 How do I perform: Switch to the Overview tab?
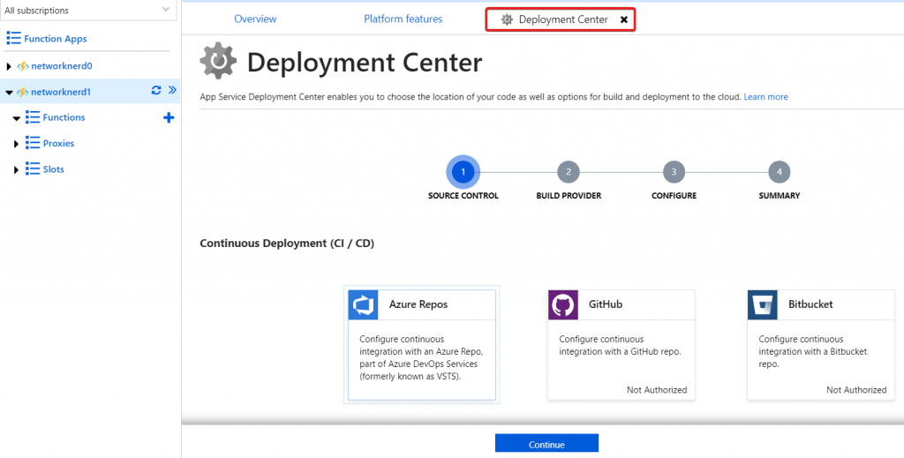pos(255,19)
